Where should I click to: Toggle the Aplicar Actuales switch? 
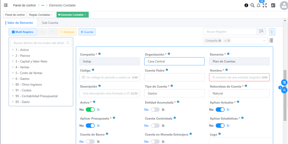(x=220, y=110)
